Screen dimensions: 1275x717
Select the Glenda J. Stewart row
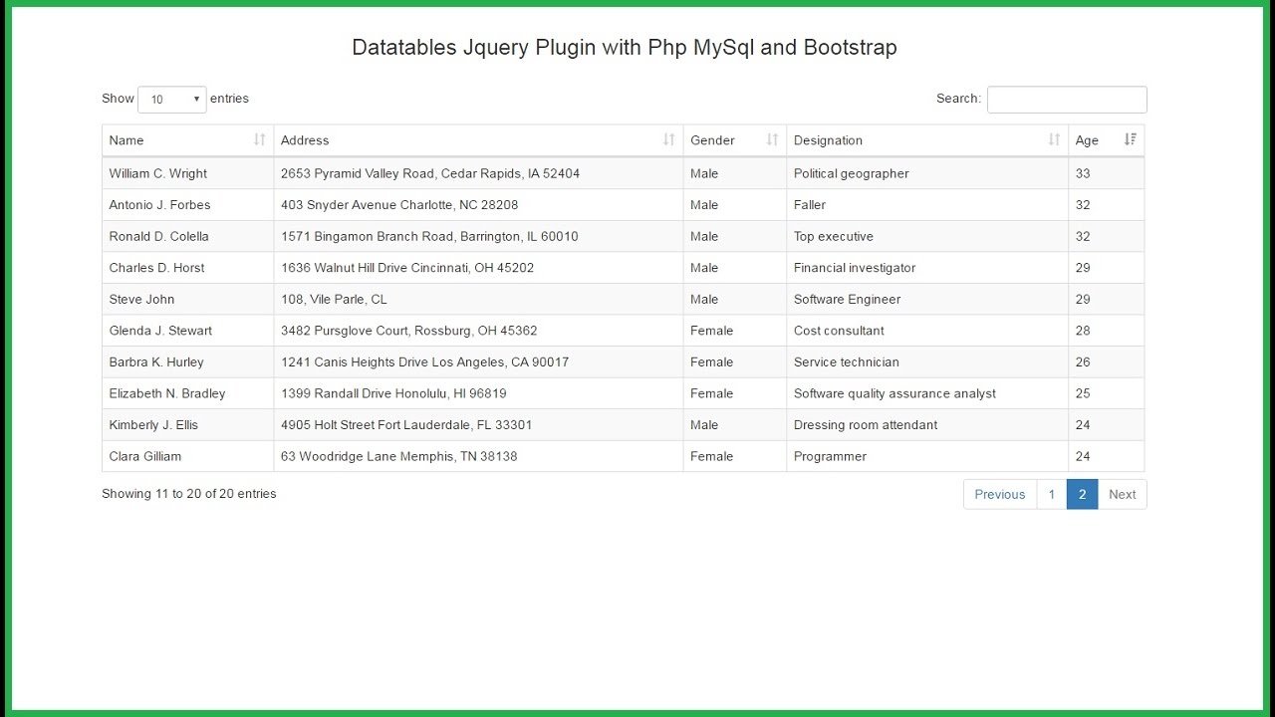tap(160, 331)
